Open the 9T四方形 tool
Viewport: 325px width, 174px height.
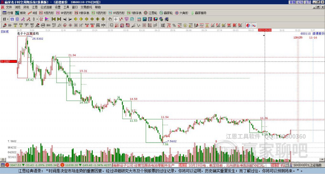point(117,13)
